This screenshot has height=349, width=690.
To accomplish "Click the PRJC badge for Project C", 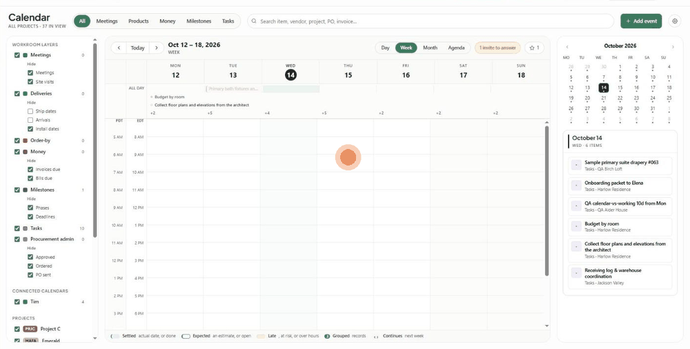I will [x=30, y=329].
